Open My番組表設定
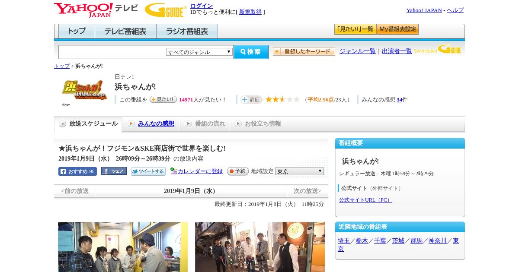 (x=397, y=29)
